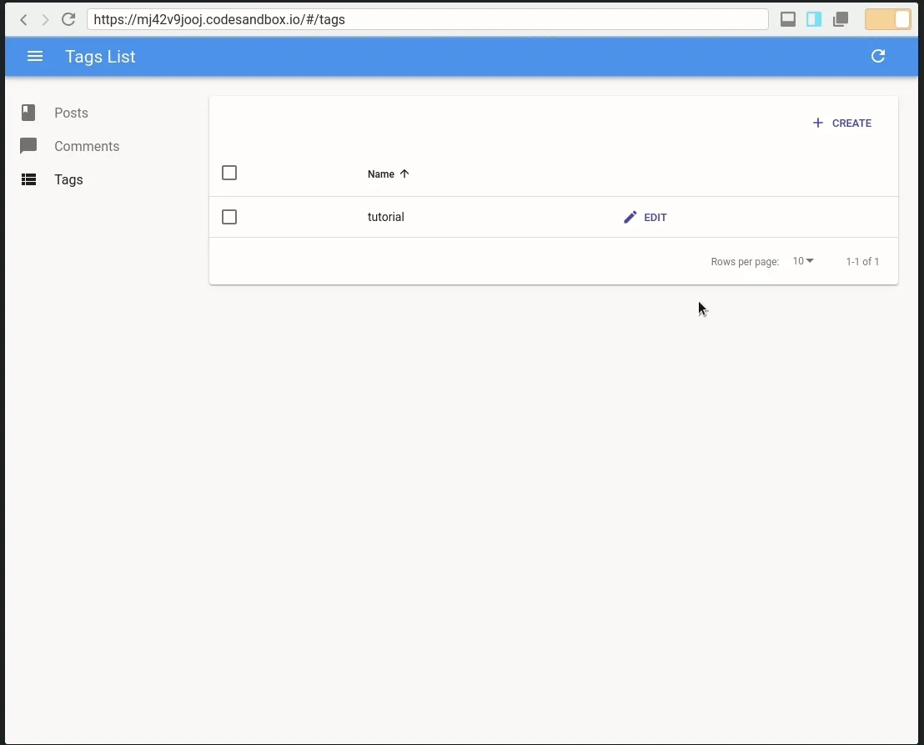924x745 pixels.
Task: Click the Posts bookmark icon in the sidebar
Action: click(28, 113)
